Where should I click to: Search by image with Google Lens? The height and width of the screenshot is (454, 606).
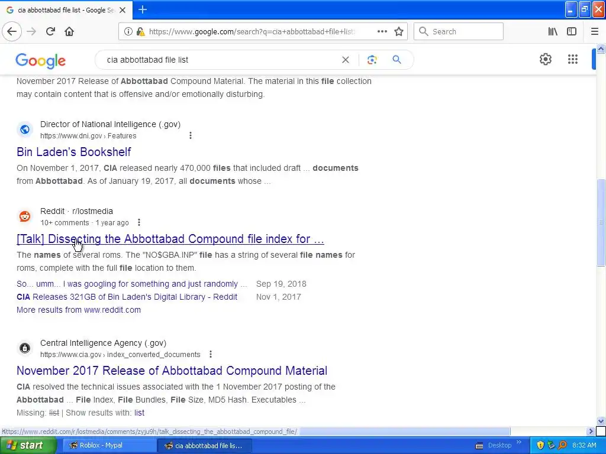click(372, 60)
